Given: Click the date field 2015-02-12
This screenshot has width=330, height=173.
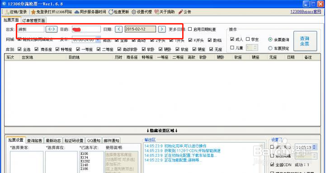Looking at the screenshot, I should pos(140,29).
